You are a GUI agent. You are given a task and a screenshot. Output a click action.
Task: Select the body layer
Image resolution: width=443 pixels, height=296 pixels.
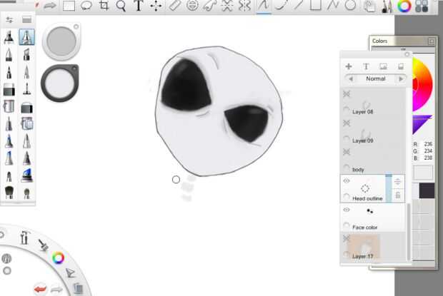[x=373, y=160]
